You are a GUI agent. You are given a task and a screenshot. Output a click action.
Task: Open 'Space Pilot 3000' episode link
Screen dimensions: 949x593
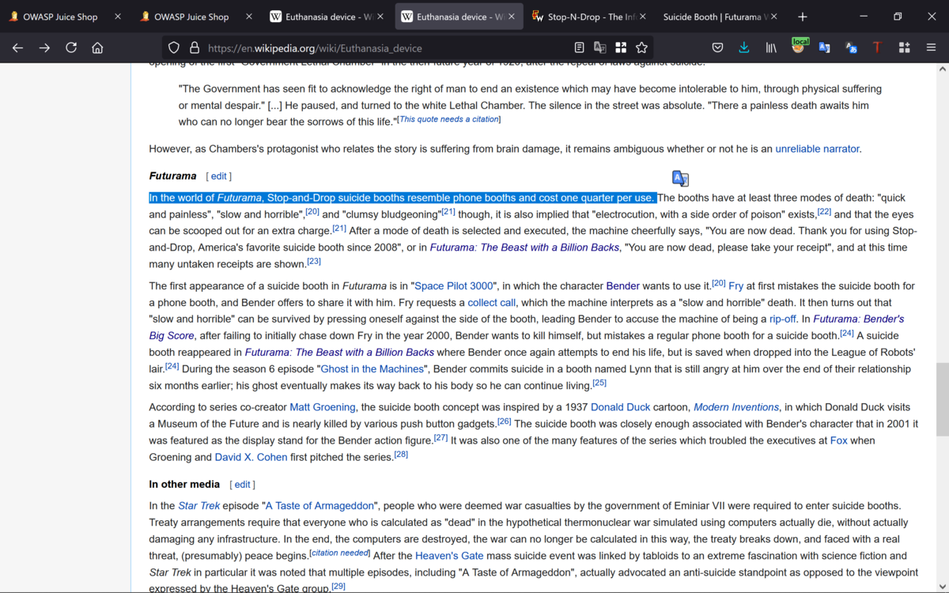(454, 286)
